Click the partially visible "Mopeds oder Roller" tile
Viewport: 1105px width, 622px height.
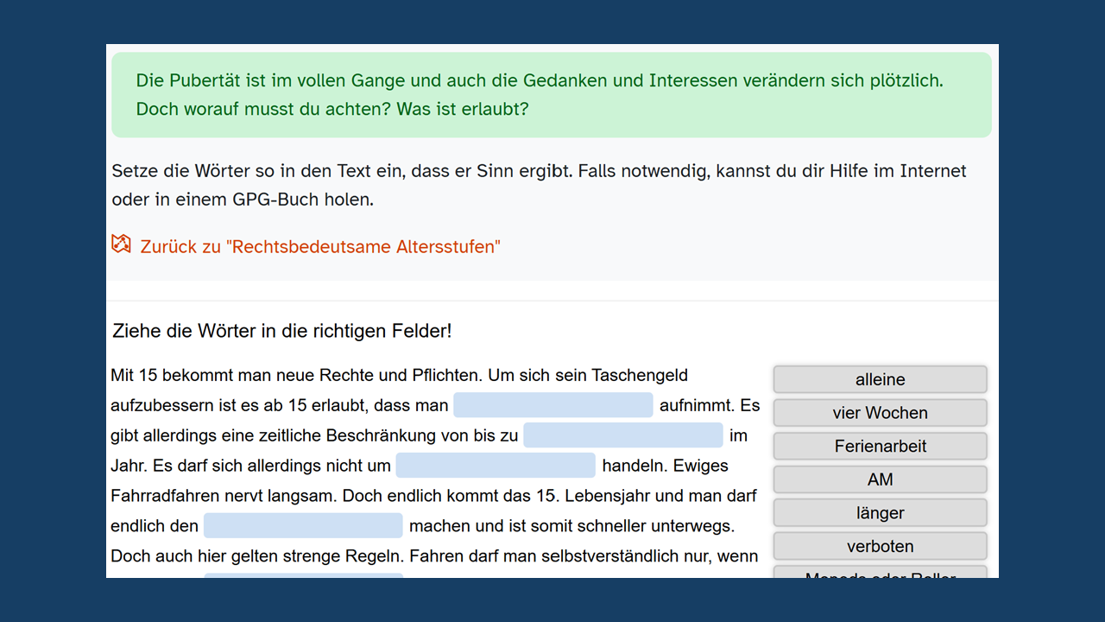click(x=880, y=573)
